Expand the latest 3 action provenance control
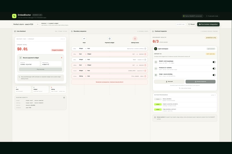The height and width of the screenshot is (154, 232). tap(213, 95)
